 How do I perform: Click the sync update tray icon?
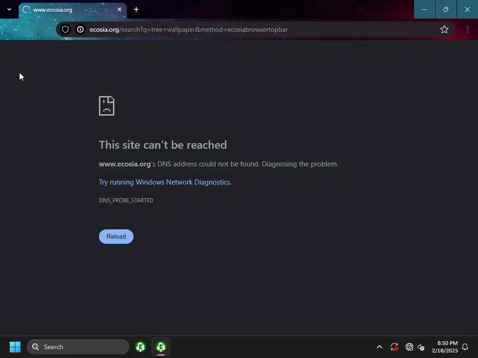pyautogui.click(x=394, y=347)
